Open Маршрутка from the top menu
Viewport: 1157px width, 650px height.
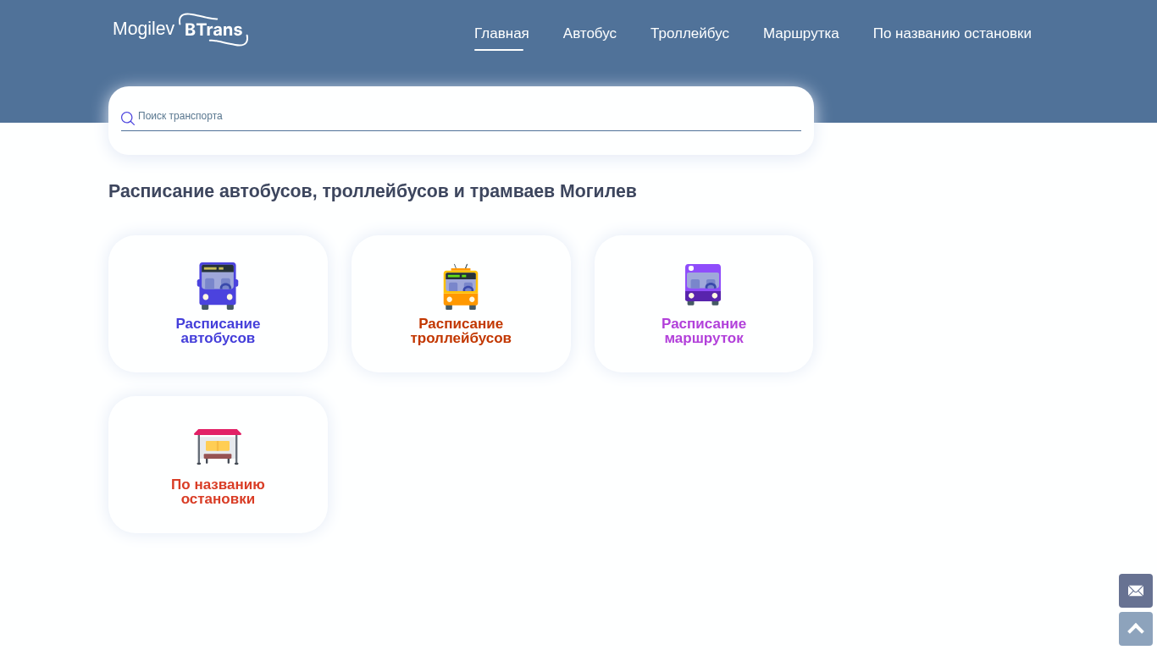point(800,34)
